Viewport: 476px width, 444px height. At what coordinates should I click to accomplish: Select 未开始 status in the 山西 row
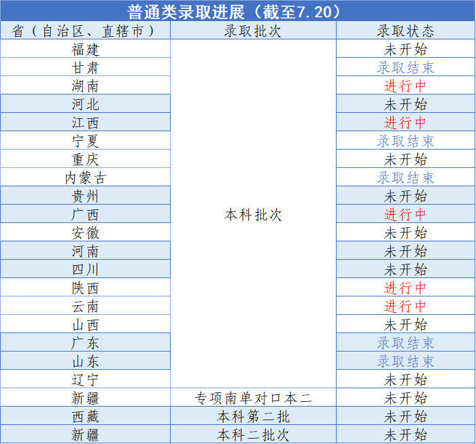point(405,324)
